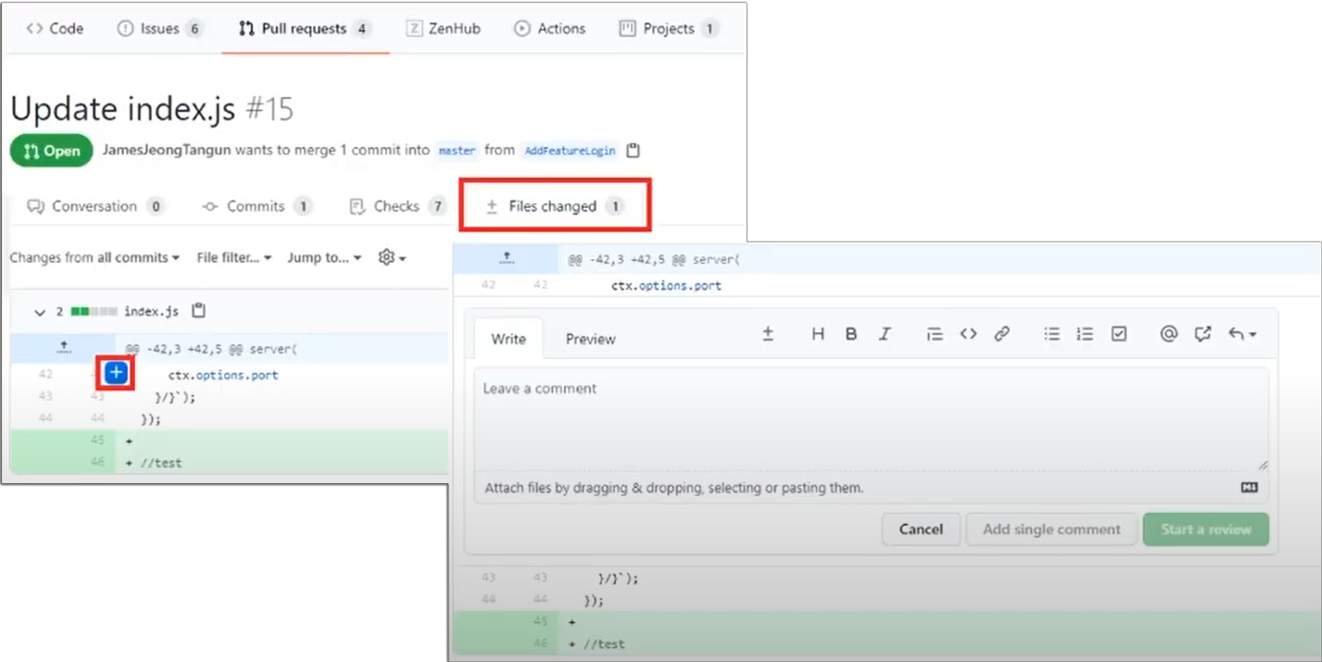
Task: Click in the Leave a comment text area
Action: (x=871, y=420)
